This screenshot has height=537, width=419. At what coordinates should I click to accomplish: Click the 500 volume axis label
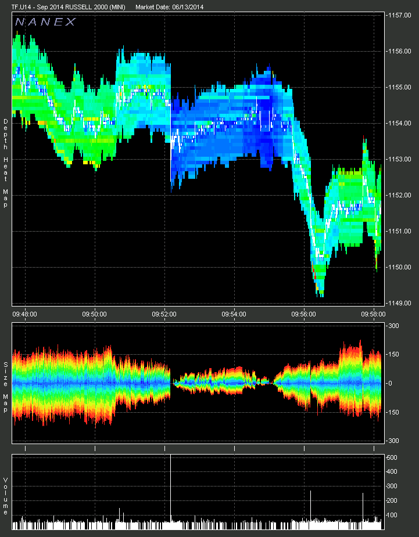[x=392, y=457]
